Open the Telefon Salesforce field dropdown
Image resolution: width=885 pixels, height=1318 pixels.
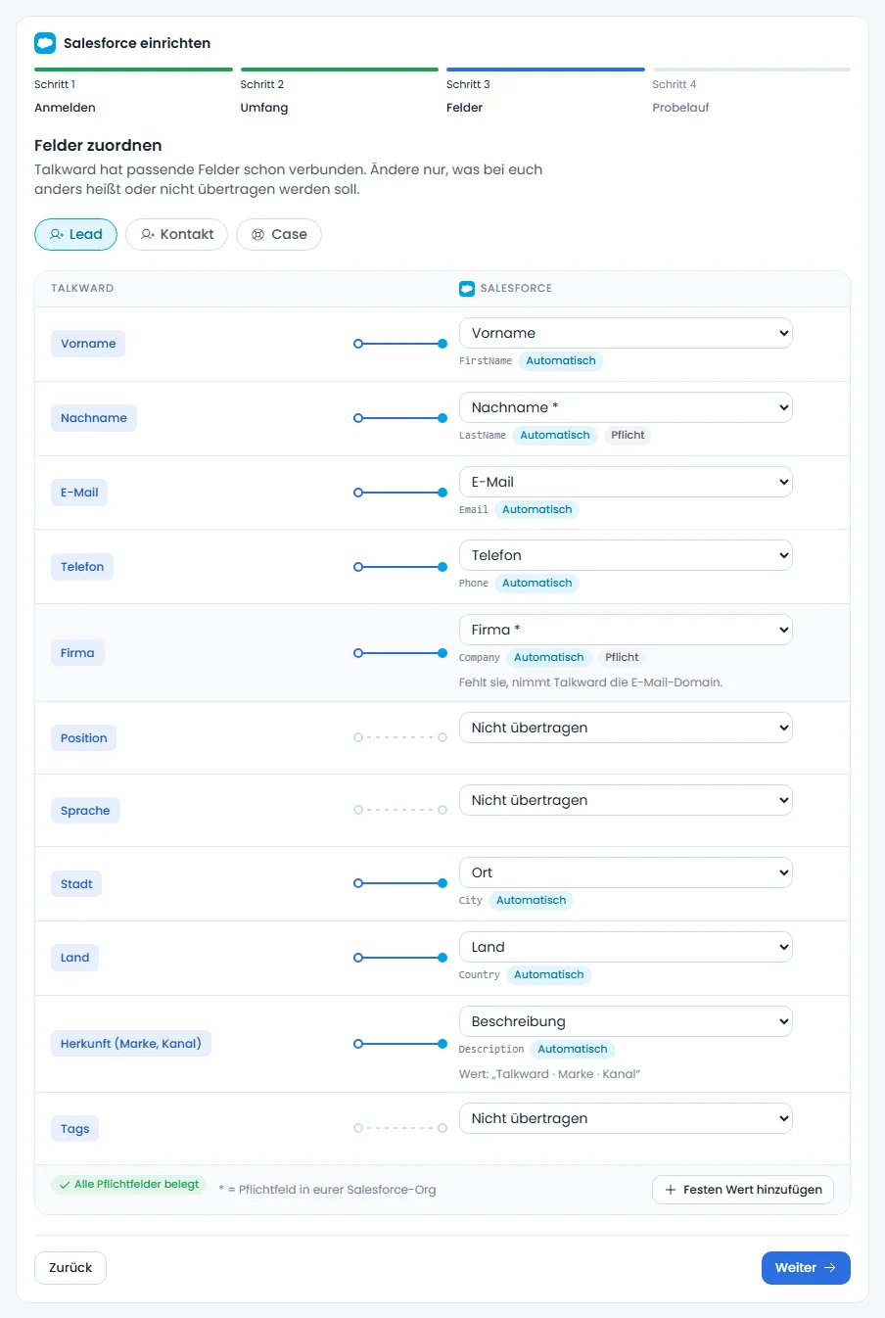[626, 555]
